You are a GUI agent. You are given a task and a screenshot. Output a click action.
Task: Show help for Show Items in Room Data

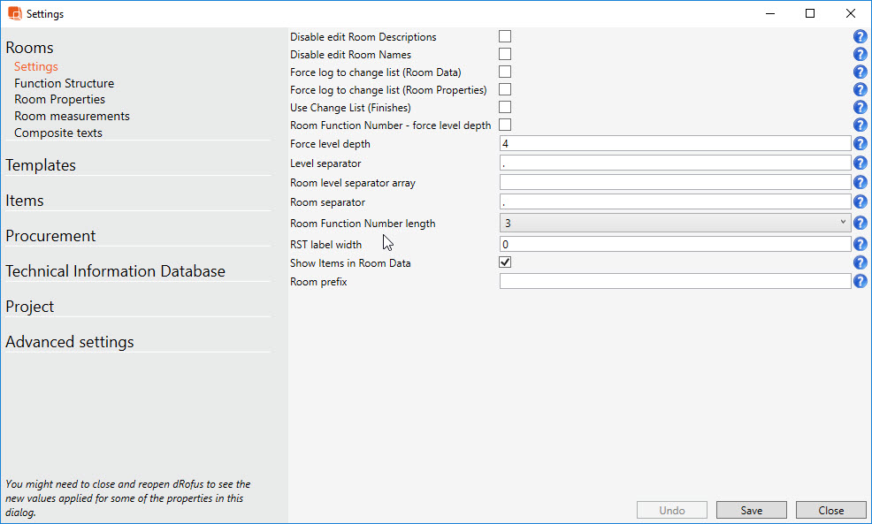(x=860, y=263)
